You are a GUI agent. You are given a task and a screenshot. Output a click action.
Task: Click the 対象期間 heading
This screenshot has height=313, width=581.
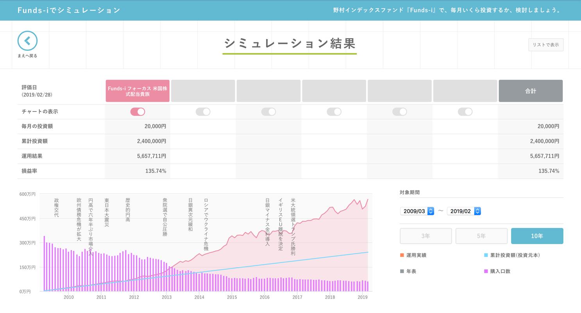409,193
